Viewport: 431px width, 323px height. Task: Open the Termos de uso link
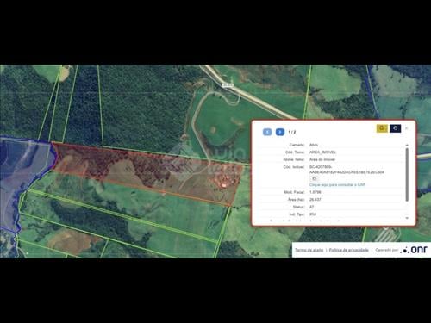309,250
